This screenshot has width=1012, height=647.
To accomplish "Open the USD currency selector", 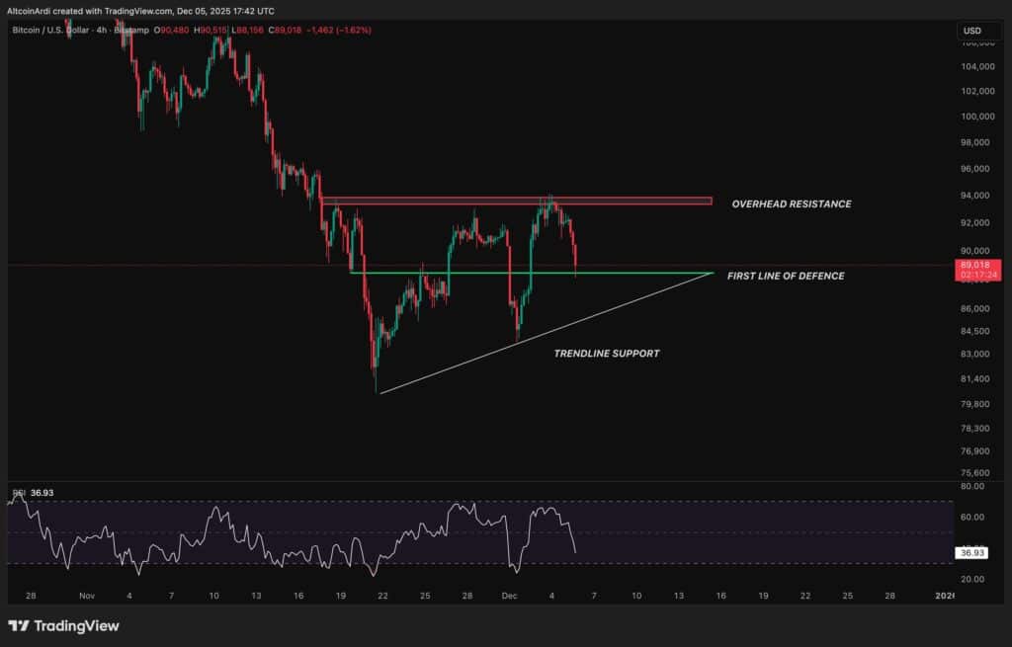I will point(978,31).
